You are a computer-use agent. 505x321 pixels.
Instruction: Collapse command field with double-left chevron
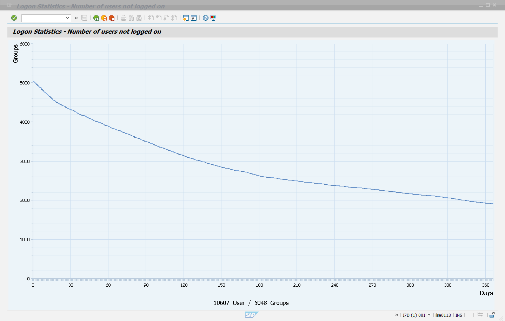click(76, 18)
